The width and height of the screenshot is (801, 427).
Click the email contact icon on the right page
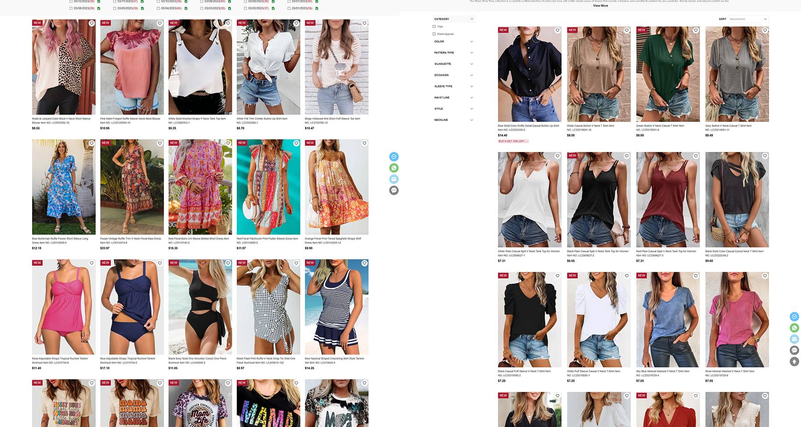click(794, 339)
